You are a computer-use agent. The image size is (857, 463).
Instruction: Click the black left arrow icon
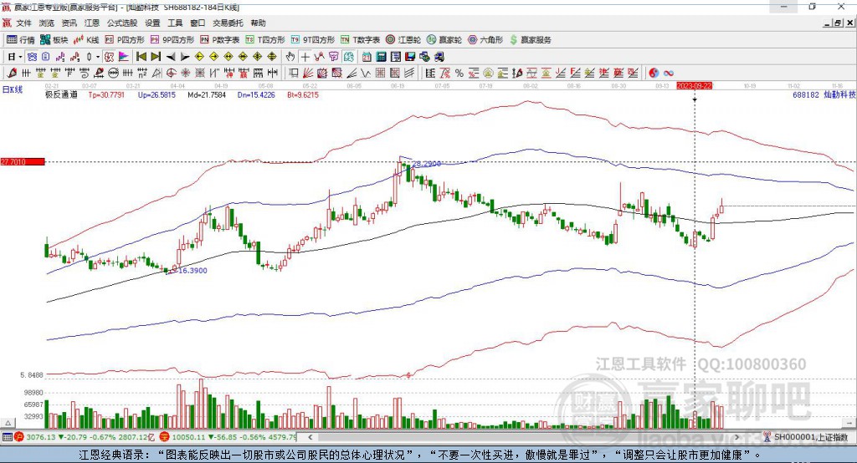click(171, 57)
